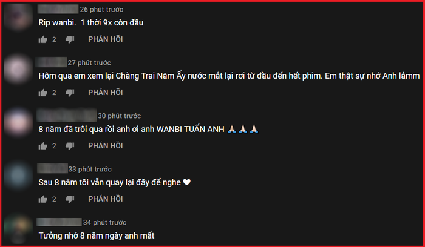425x247 pixels.
Task: Like the 'Rip wanbi' comment
Action: click(x=43, y=40)
